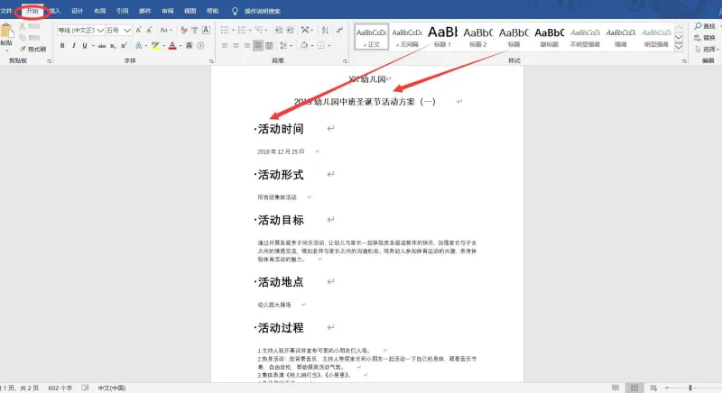
Task: Click the Cut scissors icon
Action: [22, 26]
